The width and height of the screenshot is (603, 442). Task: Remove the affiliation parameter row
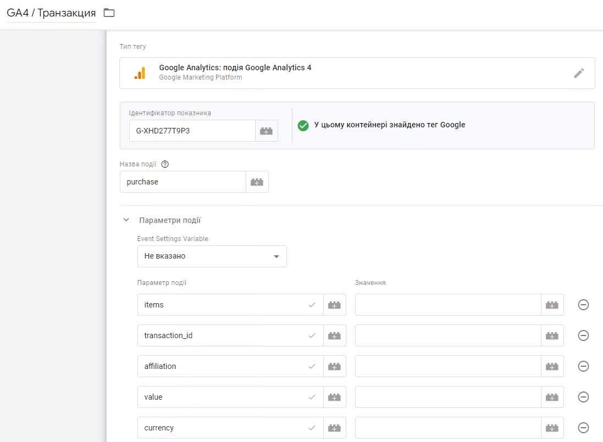[583, 366]
